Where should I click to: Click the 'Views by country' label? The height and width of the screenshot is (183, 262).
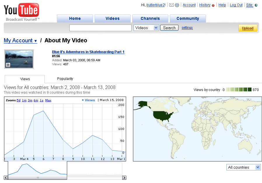207,90
